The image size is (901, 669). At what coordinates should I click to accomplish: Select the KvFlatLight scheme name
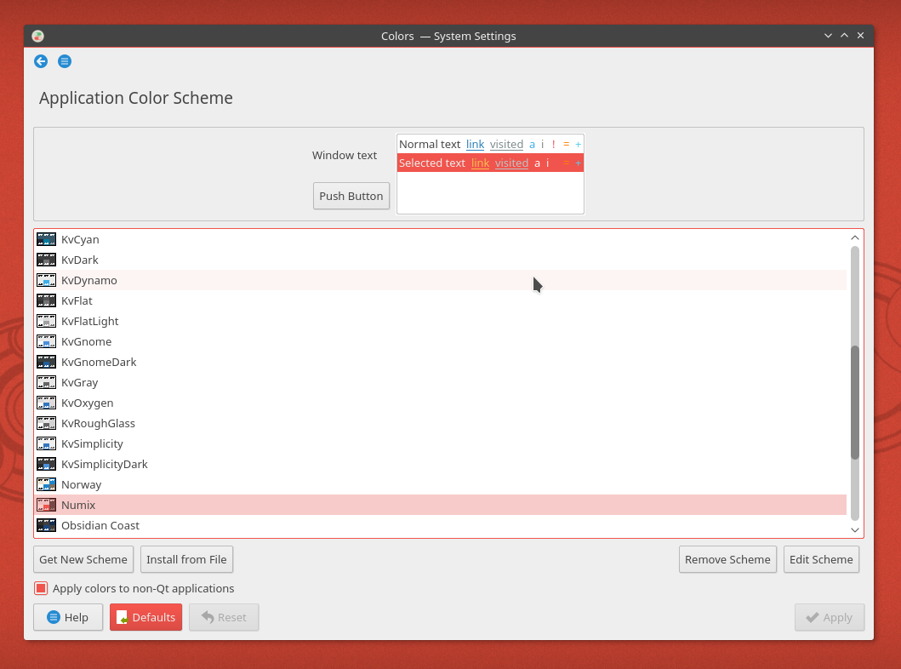point(90,321)
